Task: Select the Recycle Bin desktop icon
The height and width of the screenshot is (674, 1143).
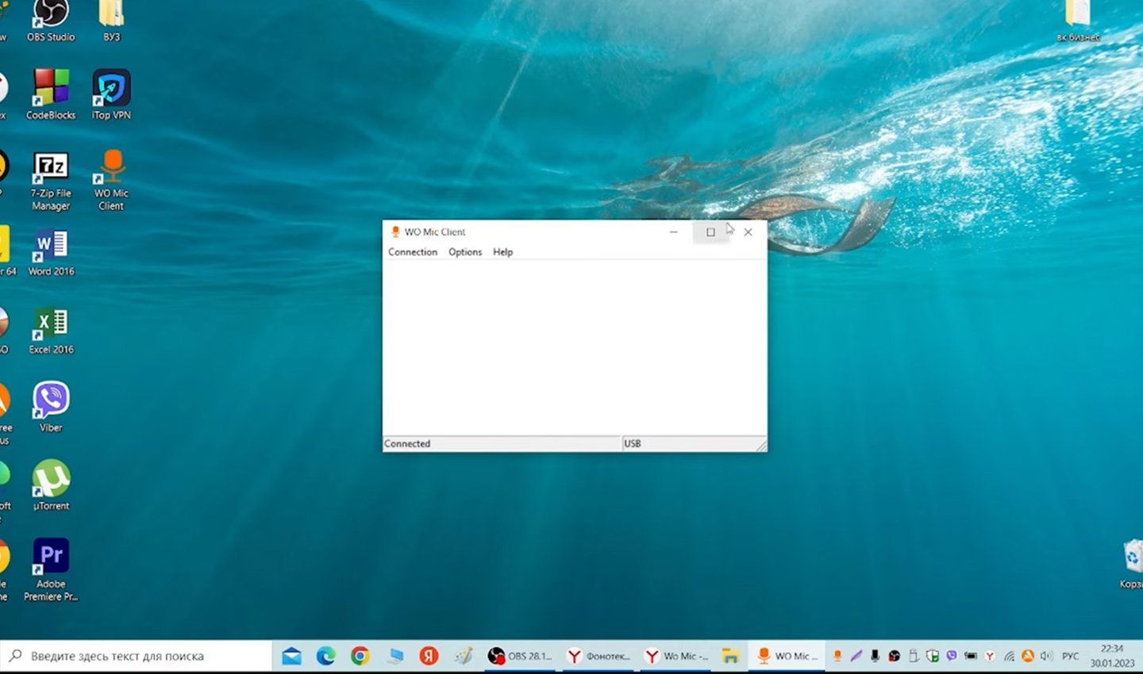Action: (x=1133, y=564)
